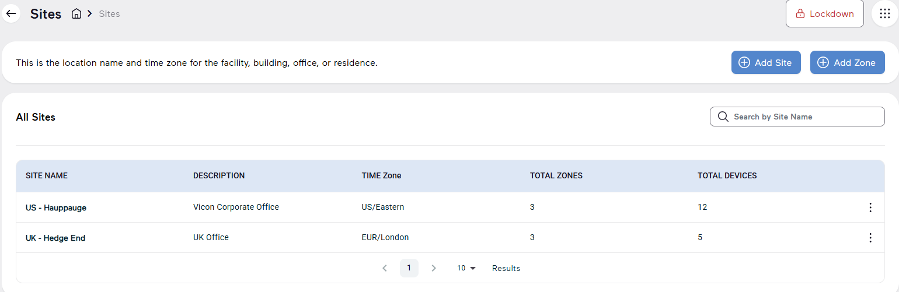Screen dimensions: 899x292
Task: Click the back arrow icon
Action: click(11, 13)
